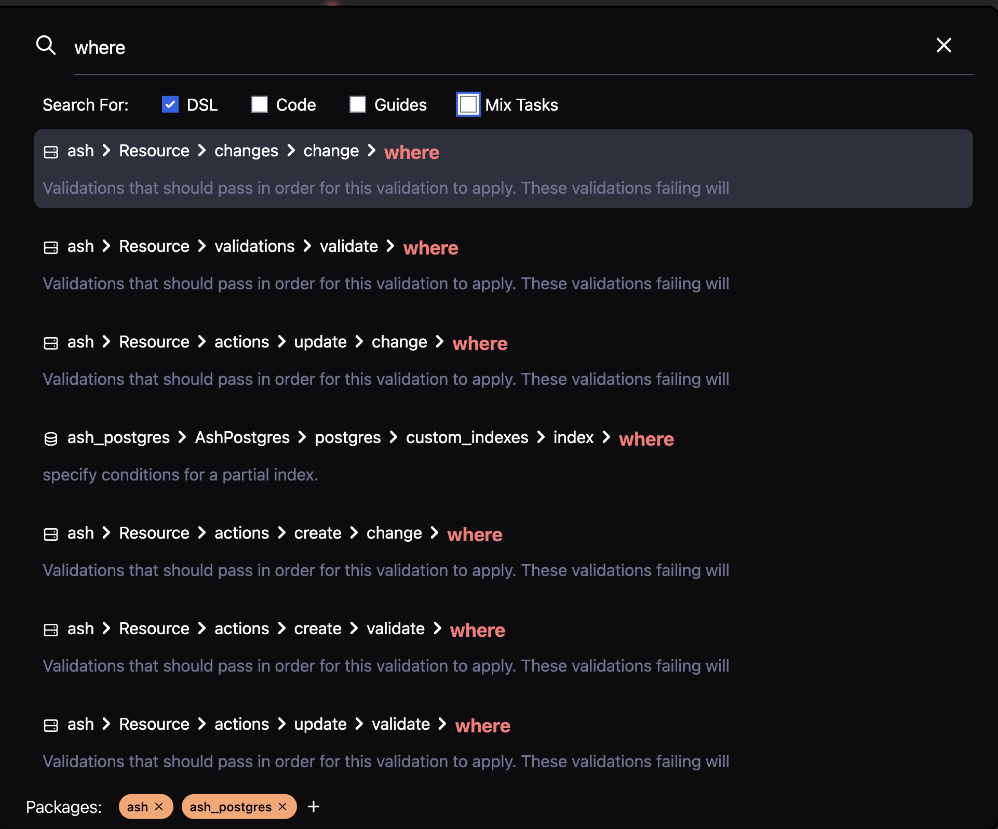Open the update > change > where result
The image size is (998, 829).
(x=503, y=360)
